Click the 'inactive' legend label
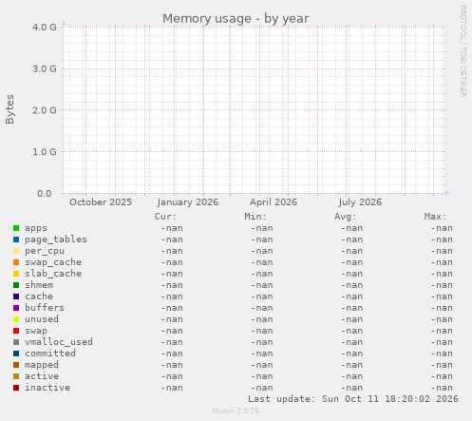This screenshot has width=472, height=421. (47, 388)
